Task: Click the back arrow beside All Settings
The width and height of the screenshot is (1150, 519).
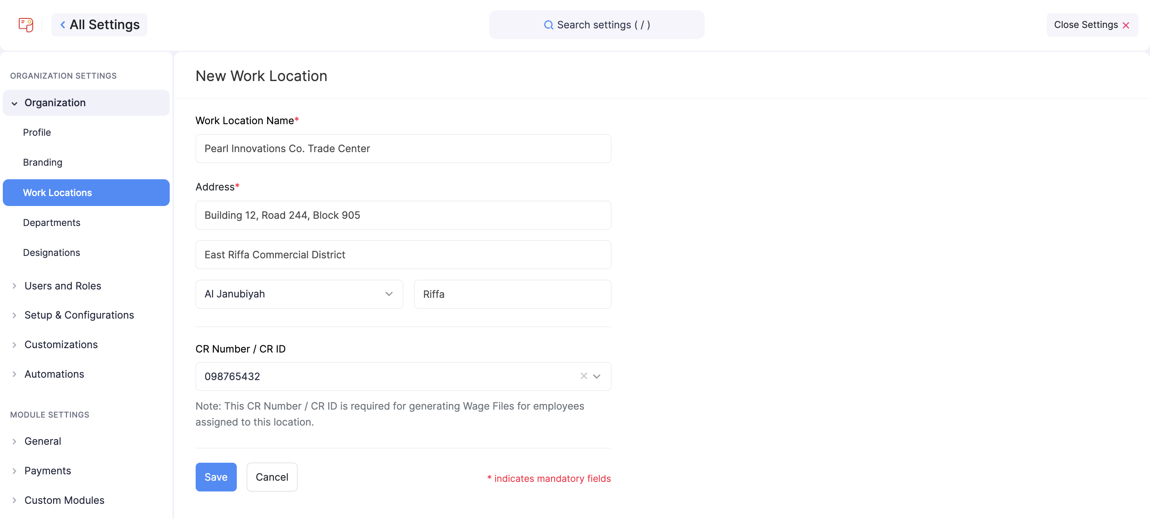Action: coord(63,25)
